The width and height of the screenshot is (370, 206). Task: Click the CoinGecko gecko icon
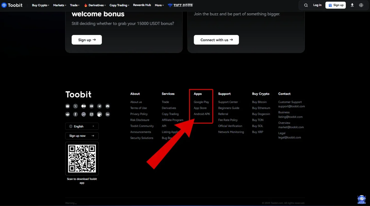(99, 114)
